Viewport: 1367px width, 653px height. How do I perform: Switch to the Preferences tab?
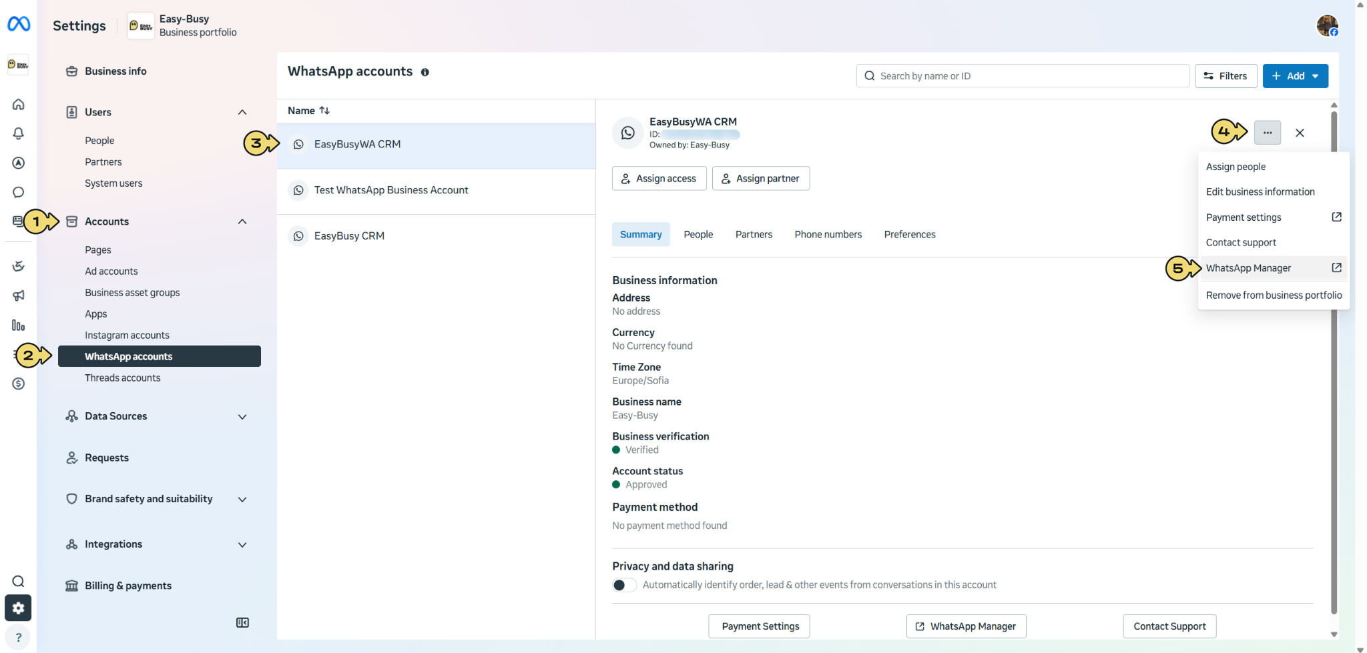point(910,234)
